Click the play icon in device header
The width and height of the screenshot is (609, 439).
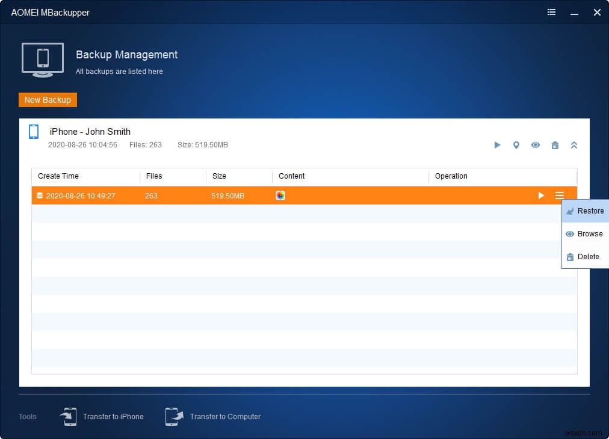click(497, 145)
